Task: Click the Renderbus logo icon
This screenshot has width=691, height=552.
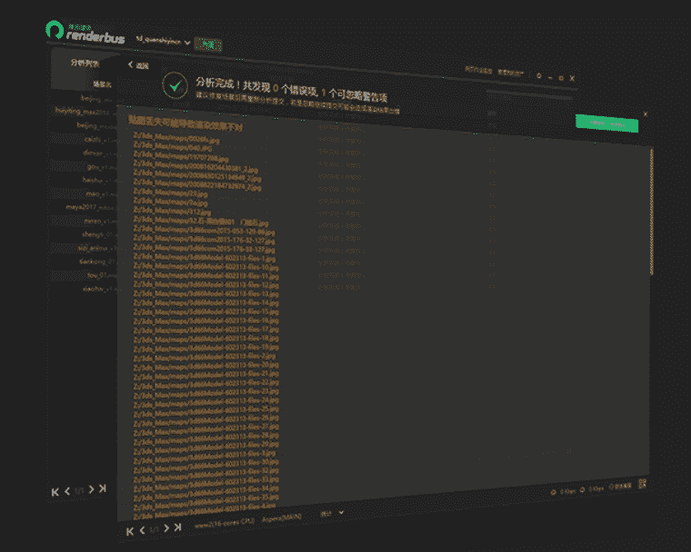Action: [x=55, y=29]
